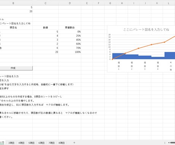The image size is (175, 145).
Task: Select cell B containing value 20 at top
Action: click(16, 11)
